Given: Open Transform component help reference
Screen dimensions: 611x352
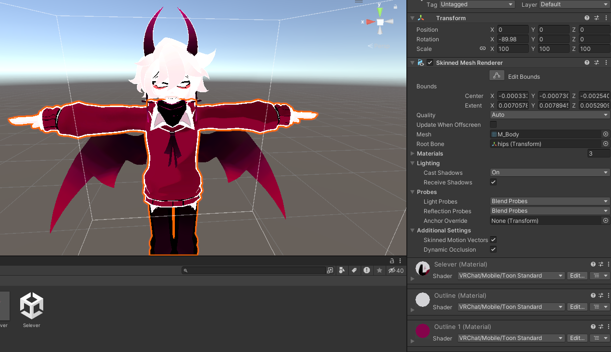Looking at the screenshot, I should click(x=587, y=18).
